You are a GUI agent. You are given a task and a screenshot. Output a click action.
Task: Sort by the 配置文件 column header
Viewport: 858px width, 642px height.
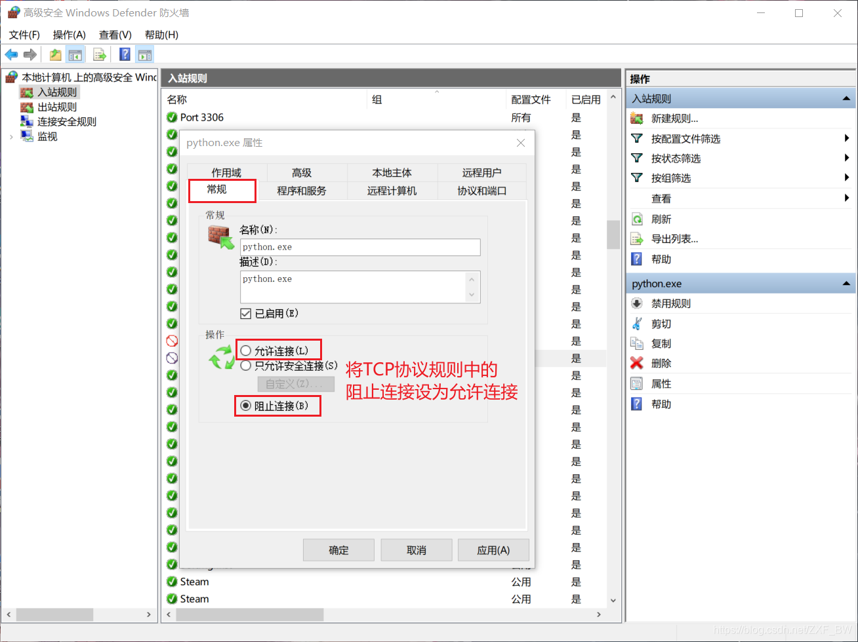[536, 100]
